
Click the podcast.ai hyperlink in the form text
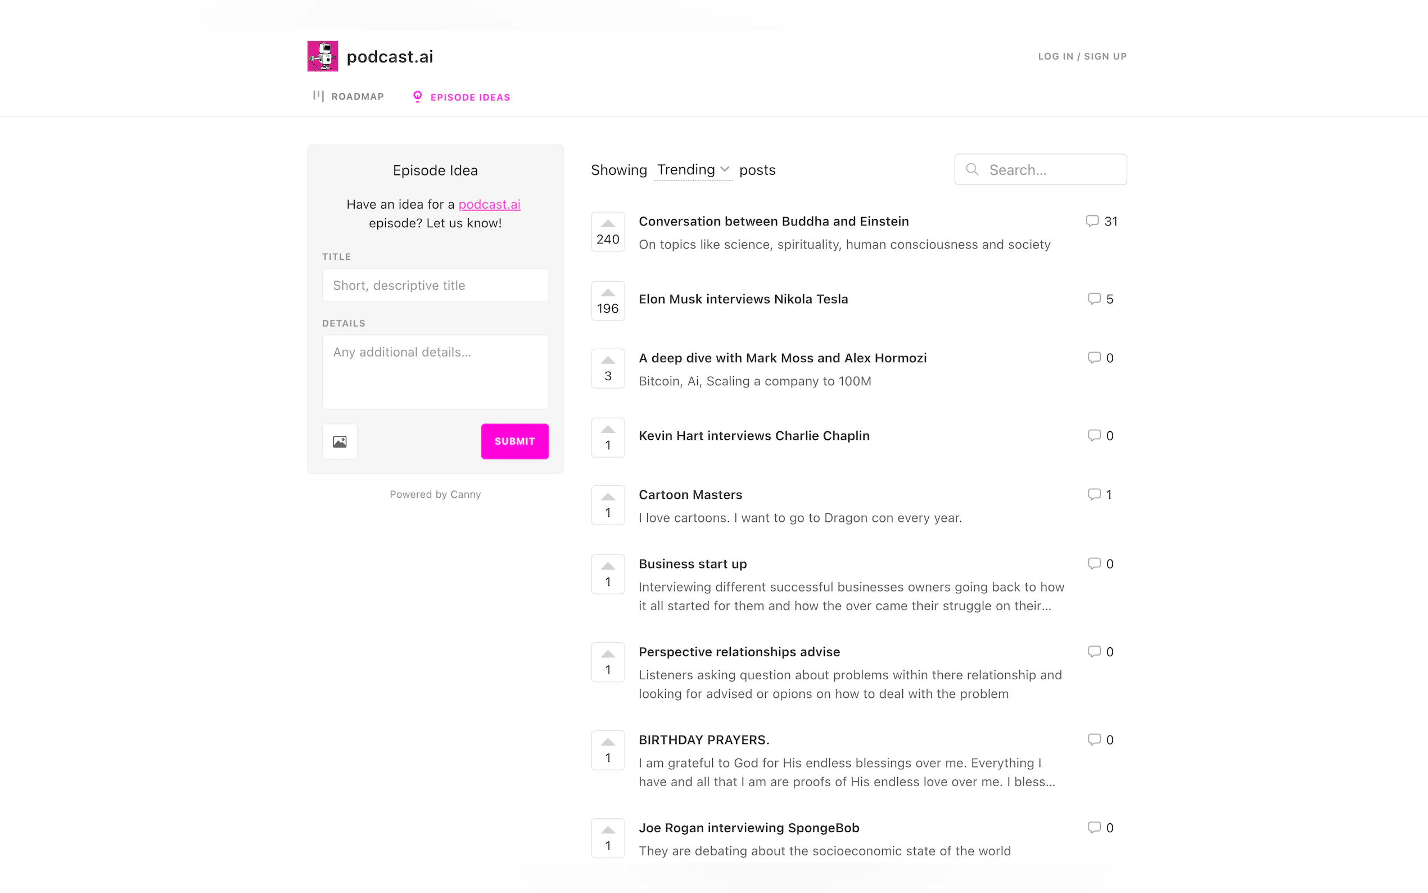[x=489, y=204]
